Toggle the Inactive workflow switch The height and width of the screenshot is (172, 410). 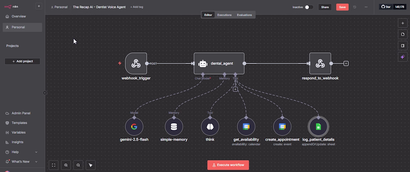309,7
